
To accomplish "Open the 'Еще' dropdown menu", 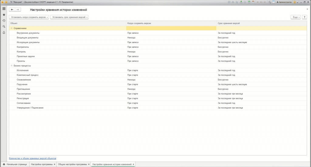I will [x=296, y=17].
